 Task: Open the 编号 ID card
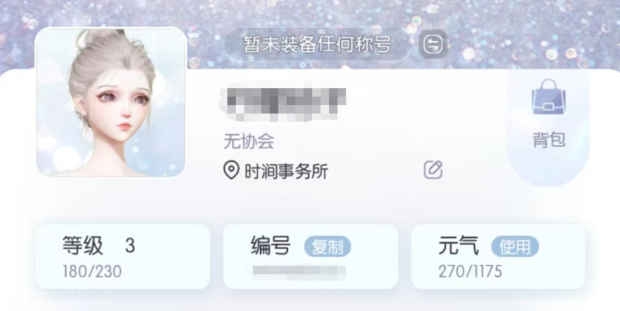tap(311, 257)
